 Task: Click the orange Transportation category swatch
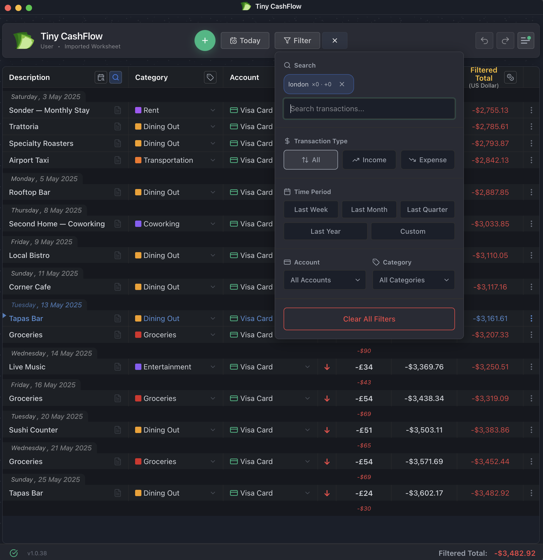pyautogui.click(x=138, y=160)
